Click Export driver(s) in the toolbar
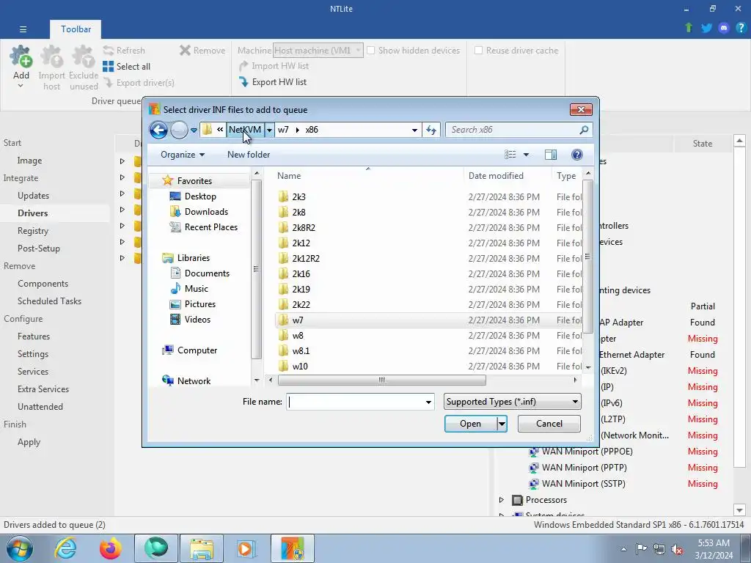This screenshot has height=563, width=751. pos(139,83)
